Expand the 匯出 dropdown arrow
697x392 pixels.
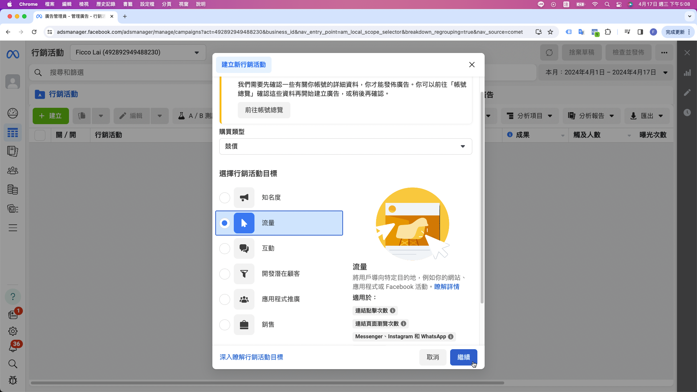(x=661, y=116)
